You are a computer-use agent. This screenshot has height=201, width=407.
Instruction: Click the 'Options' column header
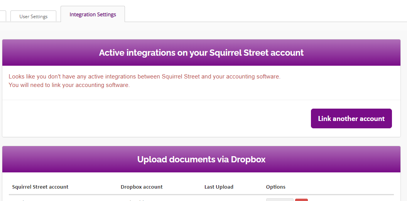point(276,187)
